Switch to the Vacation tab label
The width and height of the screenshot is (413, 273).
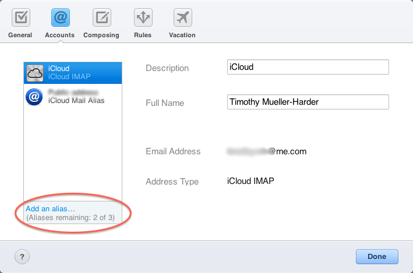(x=182, y=35)
